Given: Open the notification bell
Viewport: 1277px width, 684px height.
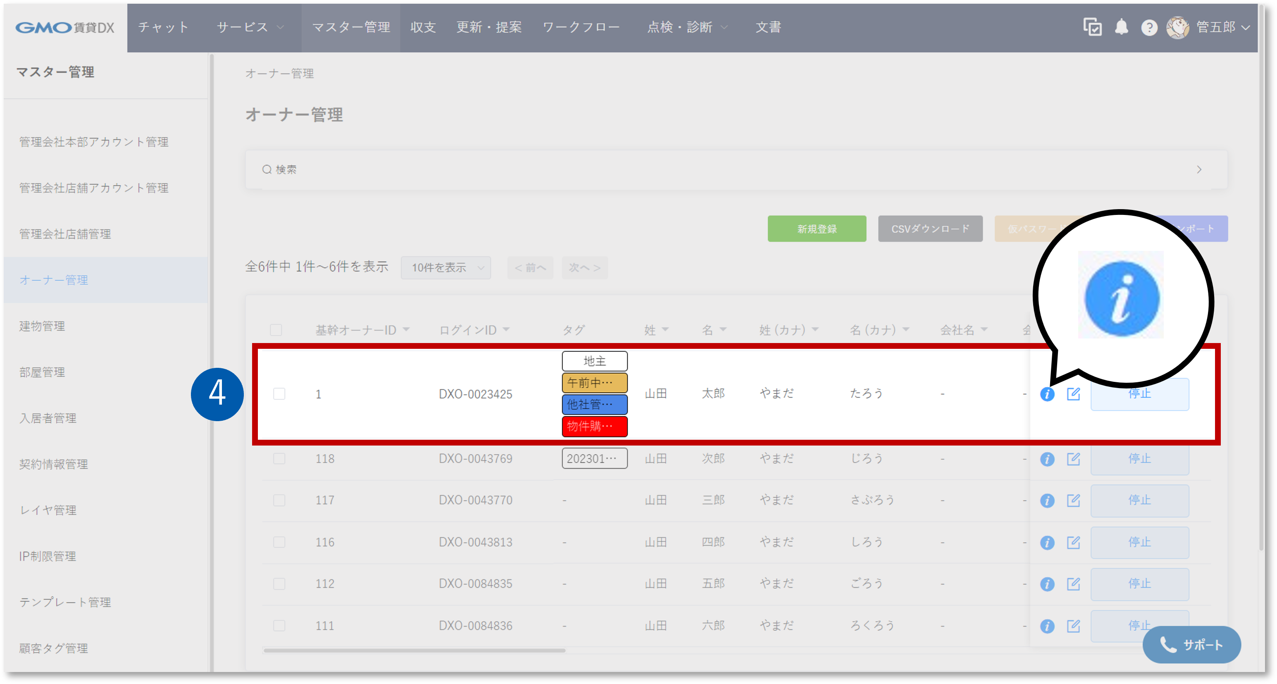Looking at the screenshot, I should coord(1121,27).
